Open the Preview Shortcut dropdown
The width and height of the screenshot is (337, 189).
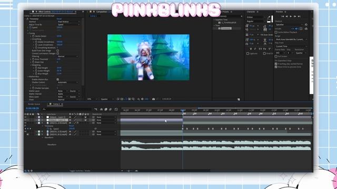(289, 25)
